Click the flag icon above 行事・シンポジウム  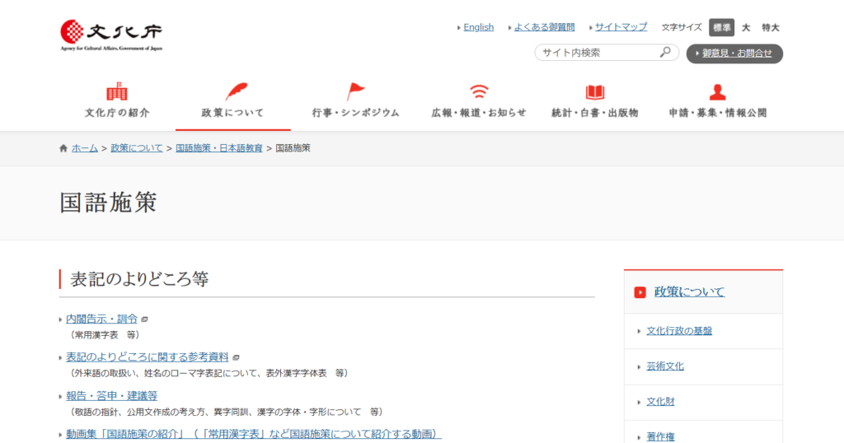(x=355, y=91)
